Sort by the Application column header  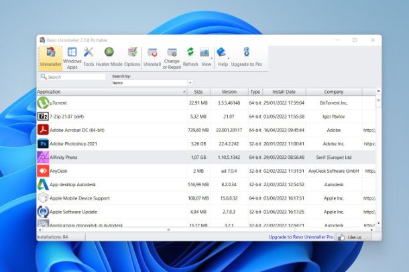[112, 92]
